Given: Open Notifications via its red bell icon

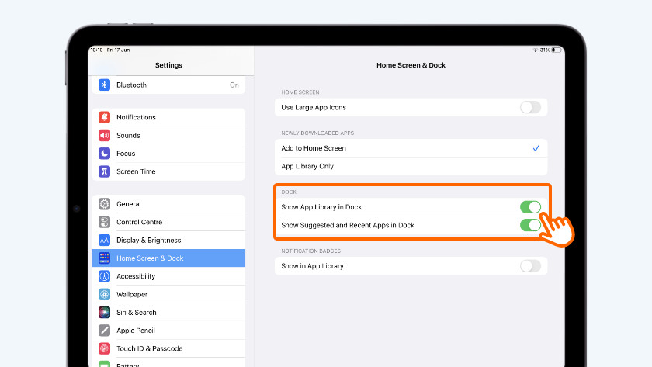Looking at the screenshot, I should click(x=104, y=117).
